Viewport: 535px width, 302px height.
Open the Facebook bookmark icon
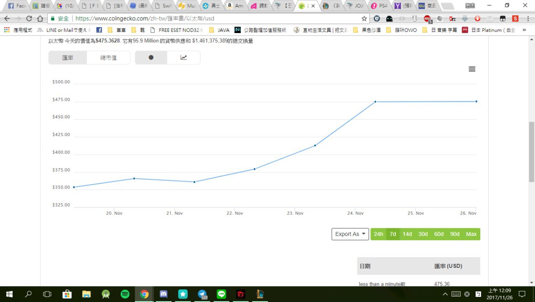click(99, 30)
